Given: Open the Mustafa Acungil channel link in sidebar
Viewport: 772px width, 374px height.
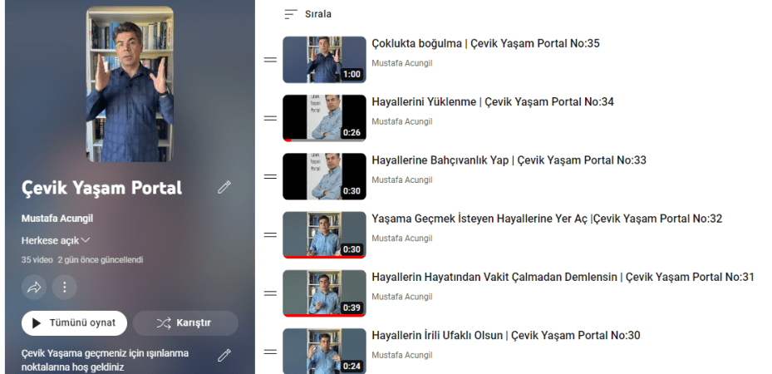Looking at the screenshot, I should click(x=57, y=218).
